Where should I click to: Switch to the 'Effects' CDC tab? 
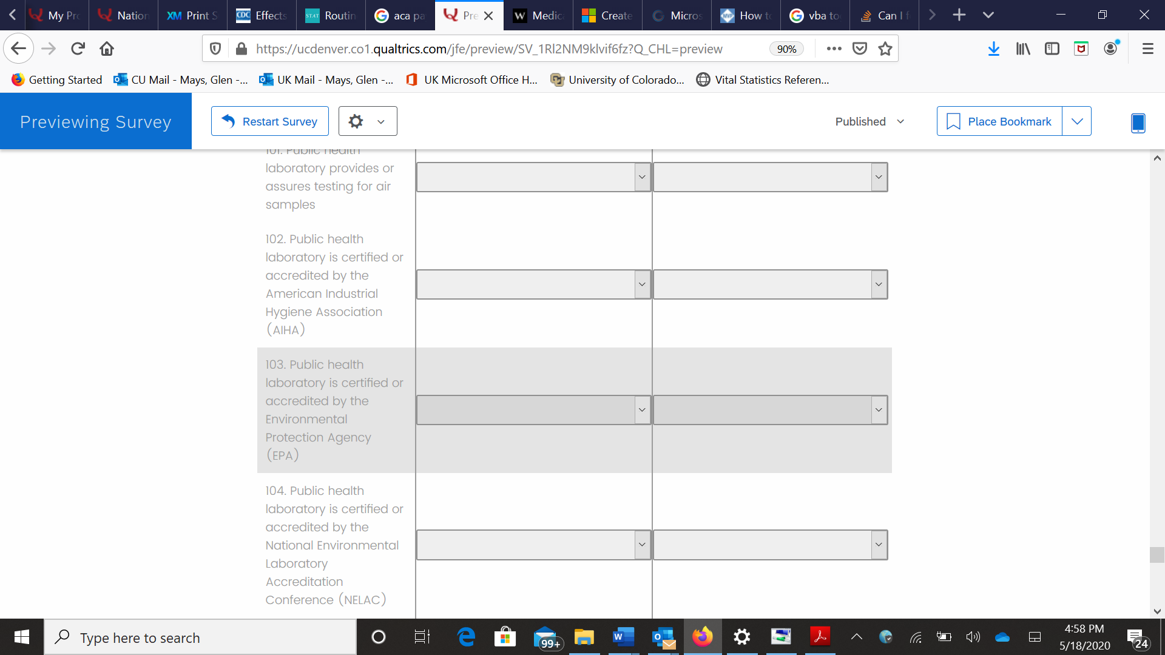coord(262,15)
